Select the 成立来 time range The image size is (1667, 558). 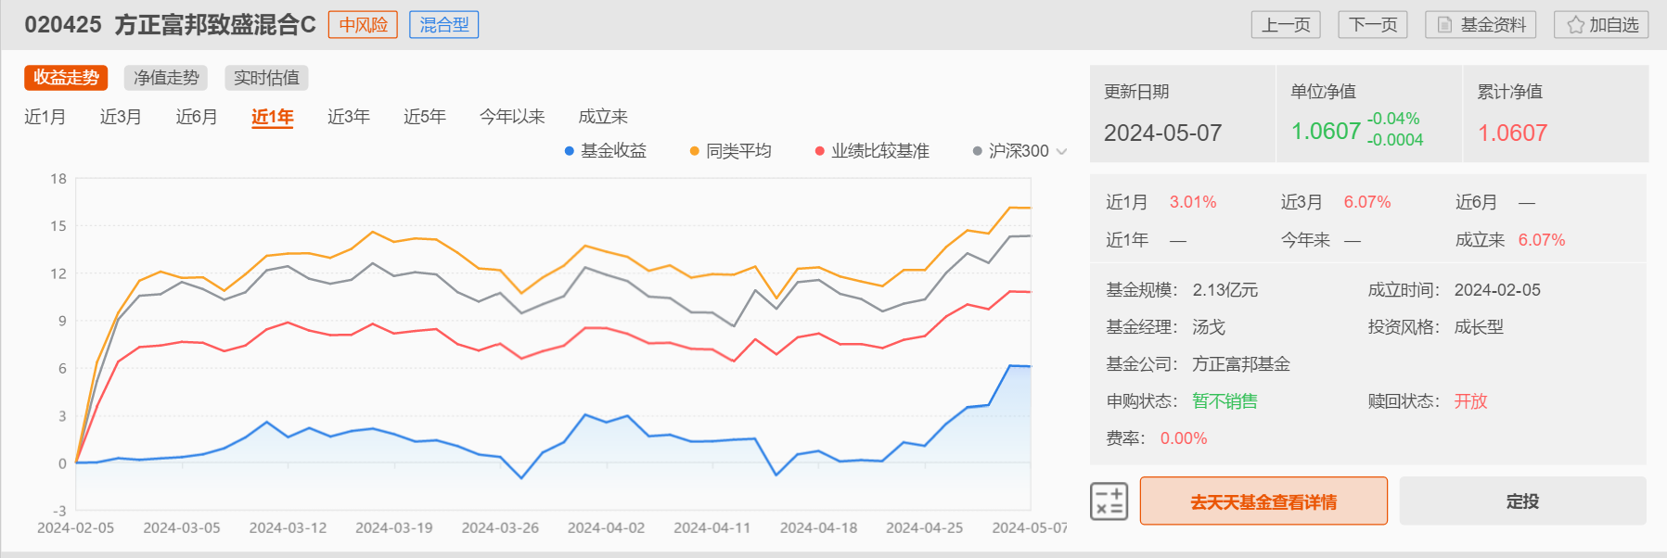pyautogui.click(x=603, y=117)
